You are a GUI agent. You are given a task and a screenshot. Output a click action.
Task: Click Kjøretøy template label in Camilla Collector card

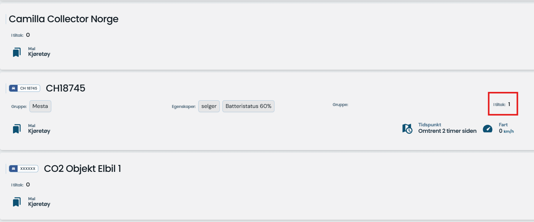pos(39,54)
